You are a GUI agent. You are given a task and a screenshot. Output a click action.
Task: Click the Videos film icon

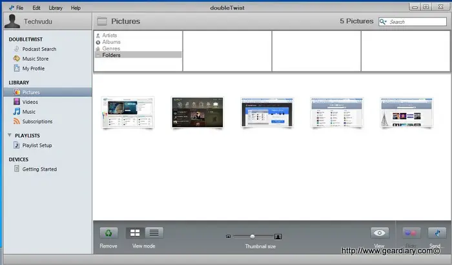[17, 101]
